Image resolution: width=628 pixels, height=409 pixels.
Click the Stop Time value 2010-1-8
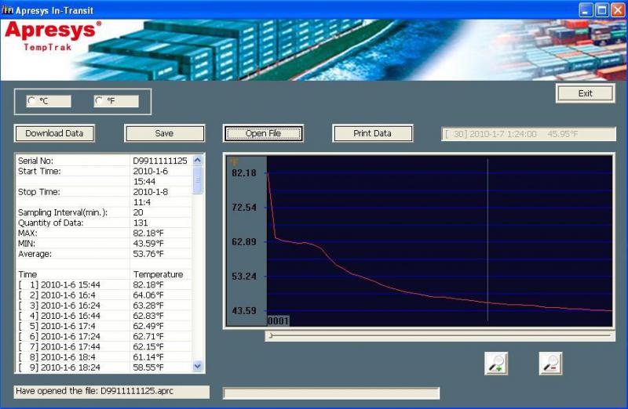(x=151, y=192)
